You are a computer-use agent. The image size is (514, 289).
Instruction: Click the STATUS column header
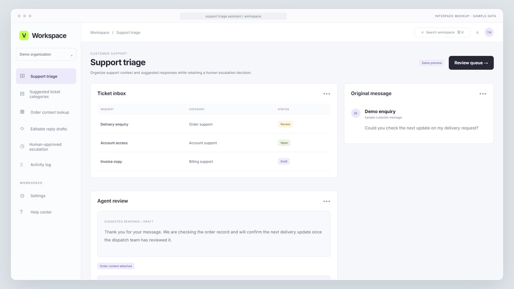pyautogui.click(x=284, y=109)
